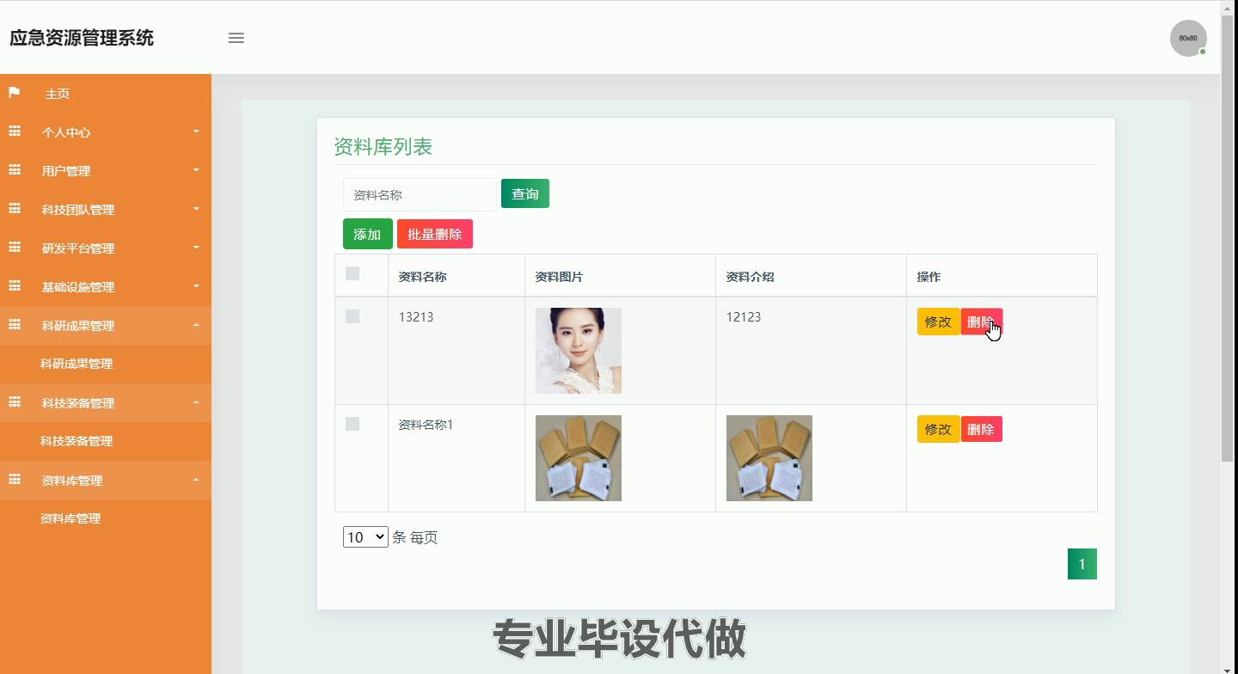Image resolution: width=1238 pixels, height=674 pixels.
Task: Expand the 基础设施管理 menu arrow
Action: pyautogui.click(x=196, y=286)
